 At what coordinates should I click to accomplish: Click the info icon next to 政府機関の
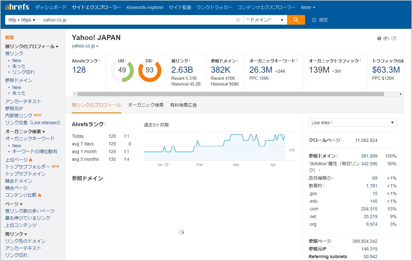(x=333, y=178)
